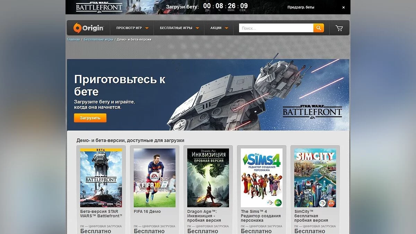The width and height of the screenshot is (416, 234).
Task: Open the FIFA 16 cover thumbnail
Action: (155, 178)
